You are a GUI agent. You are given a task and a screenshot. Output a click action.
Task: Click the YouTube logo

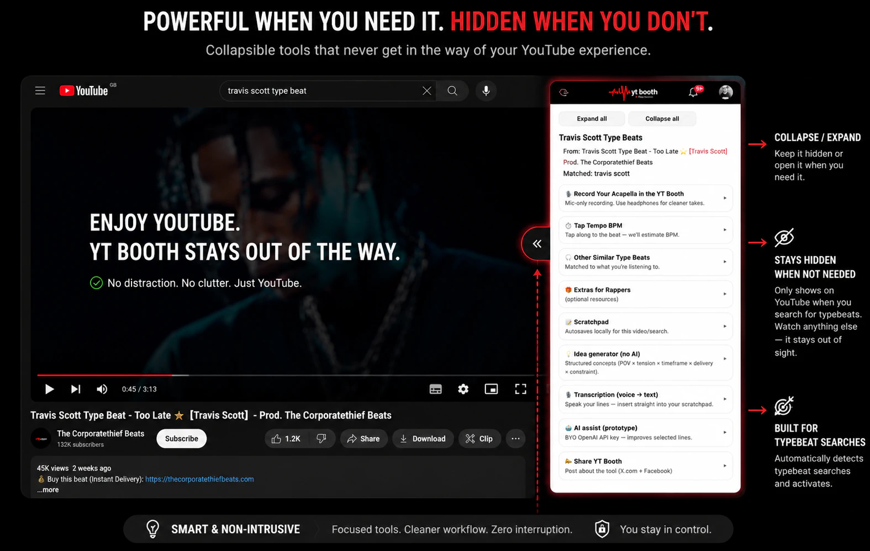[x=84, y=90]
